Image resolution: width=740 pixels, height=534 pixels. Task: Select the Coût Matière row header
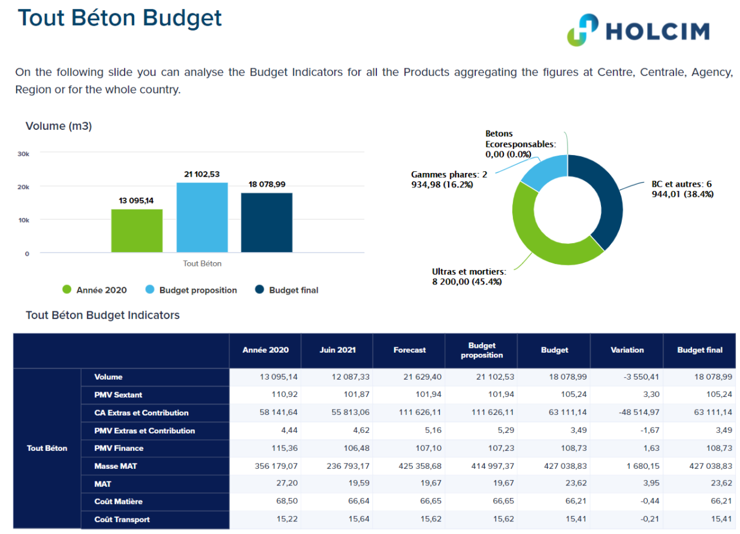tap(155, 502)
